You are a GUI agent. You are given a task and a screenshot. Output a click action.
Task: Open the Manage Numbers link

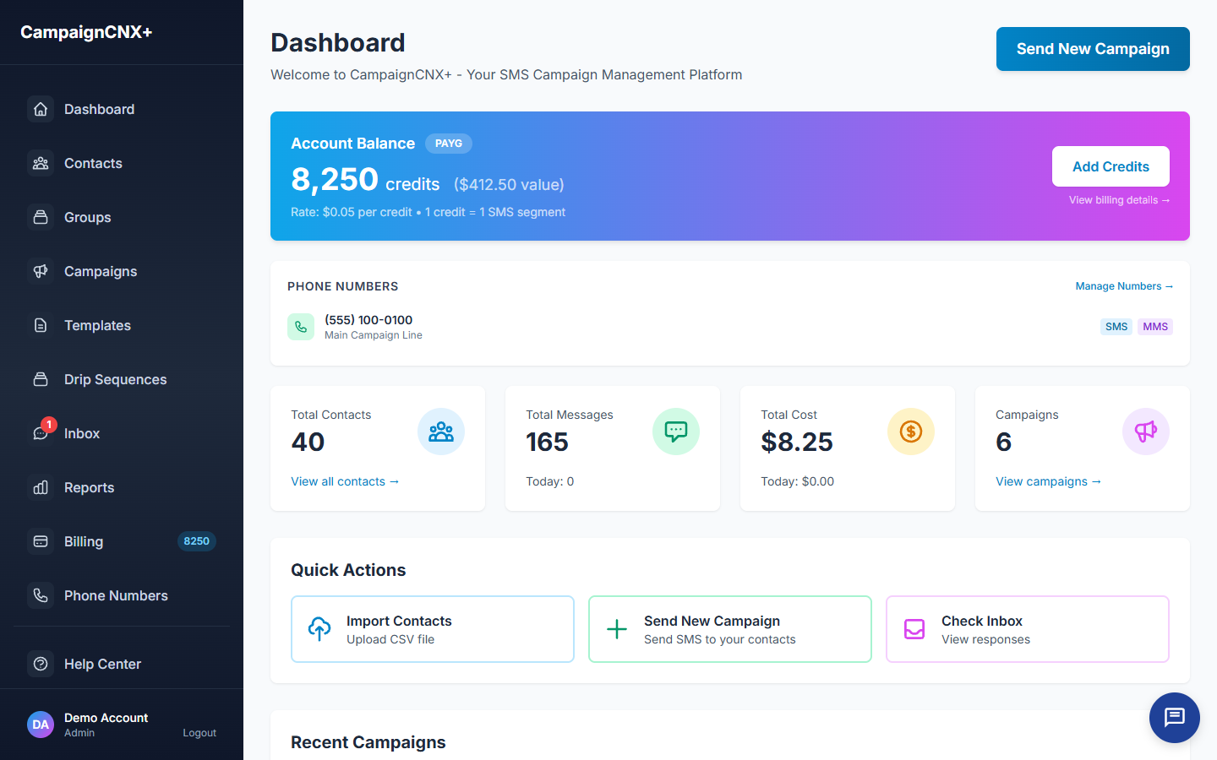[1124, 286]
